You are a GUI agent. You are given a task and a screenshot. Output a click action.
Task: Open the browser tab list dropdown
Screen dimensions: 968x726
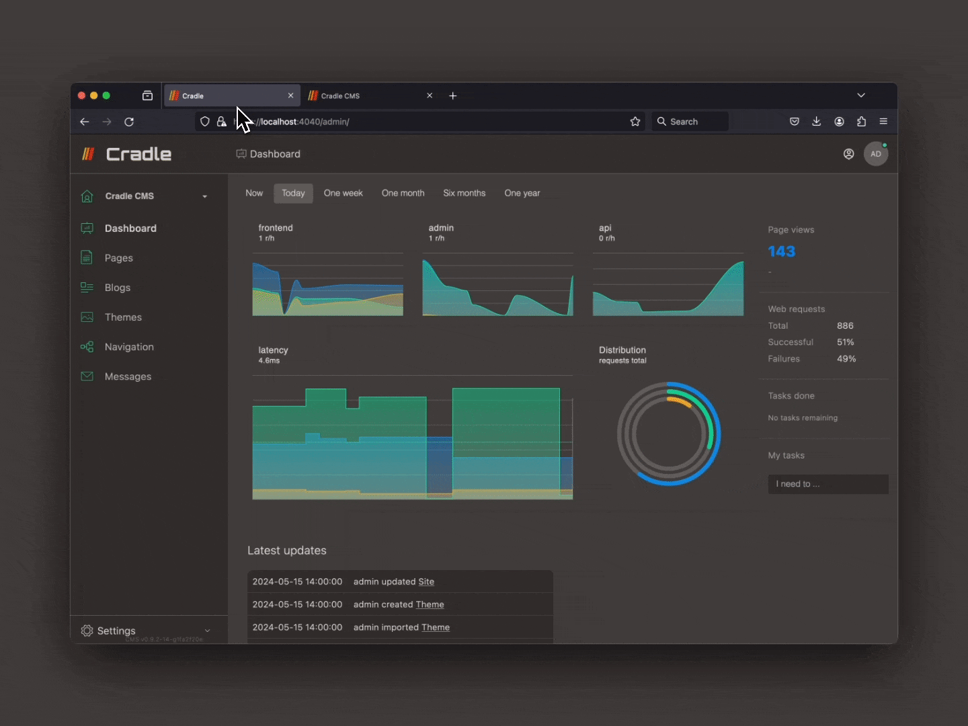(862, 95)
